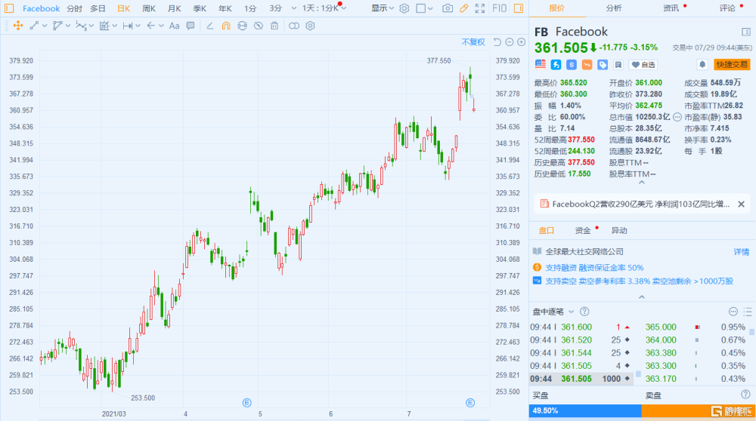Add Facebook to 自选 watchlist
Screen dimensions: 756x421
[x=643, y=64]
